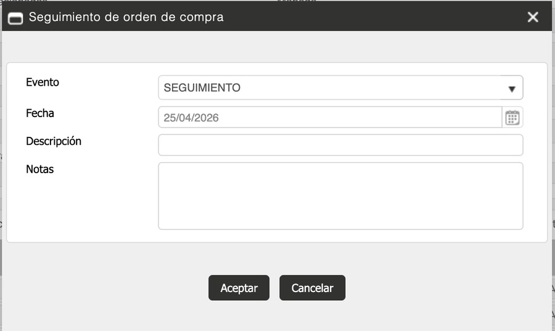Close the purchase order tracking dialog

tap(533, 17)
